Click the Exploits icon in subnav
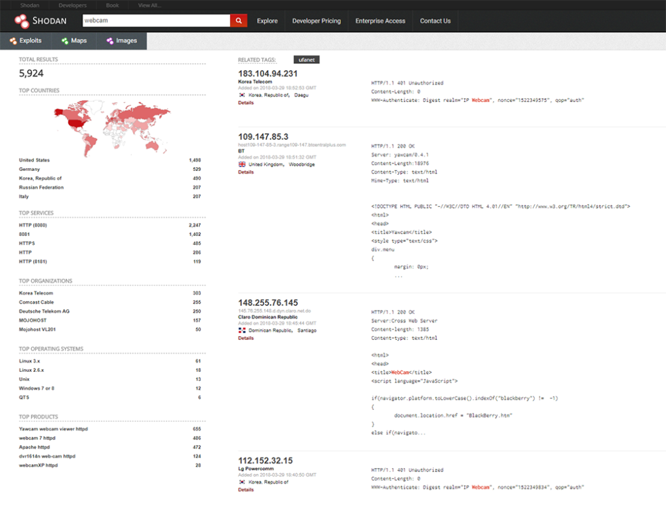This screenshot has height=509, width=666. click(x=13, y=41)
